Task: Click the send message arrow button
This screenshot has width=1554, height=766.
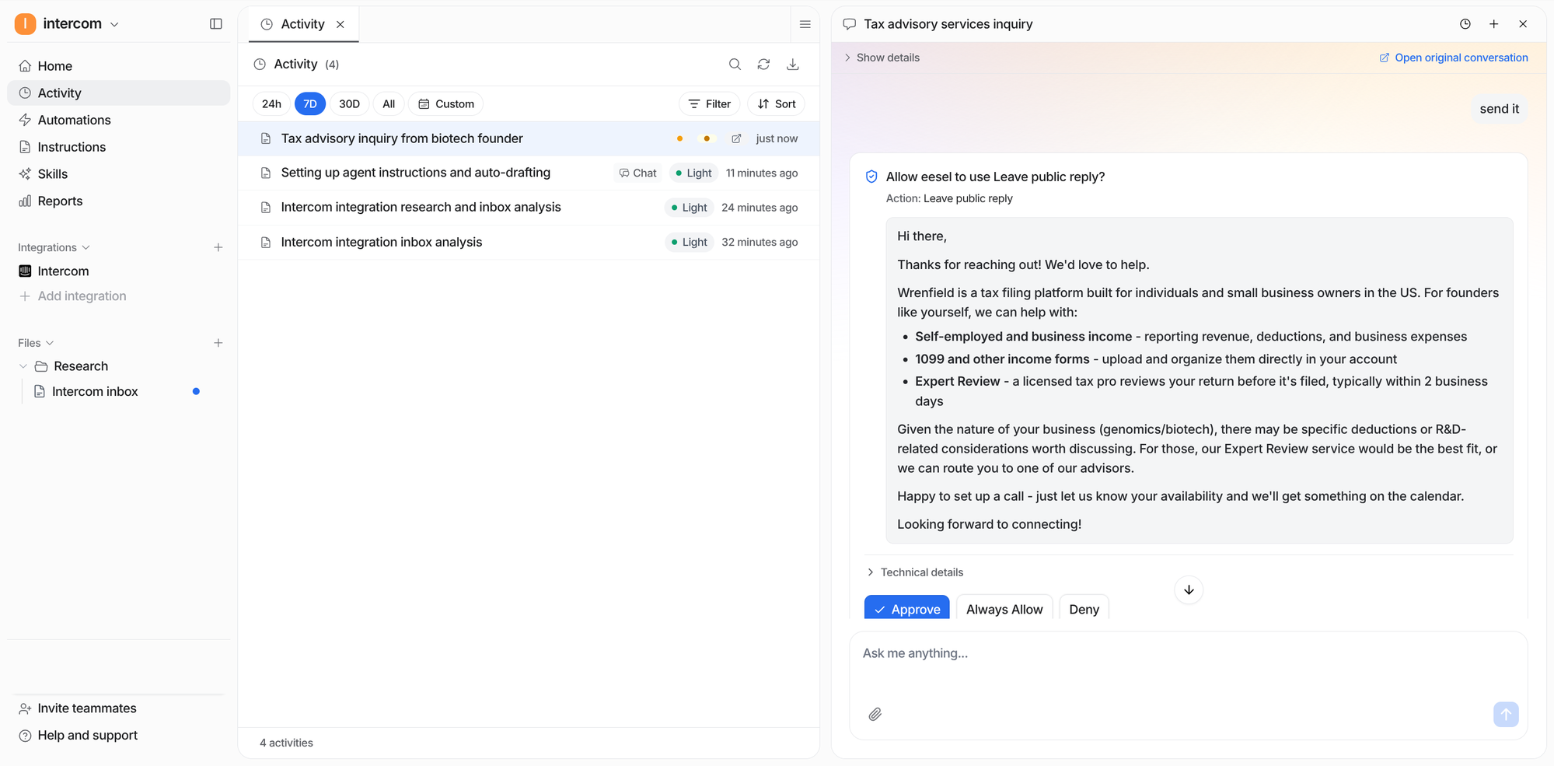Action: coord(1506,714)
